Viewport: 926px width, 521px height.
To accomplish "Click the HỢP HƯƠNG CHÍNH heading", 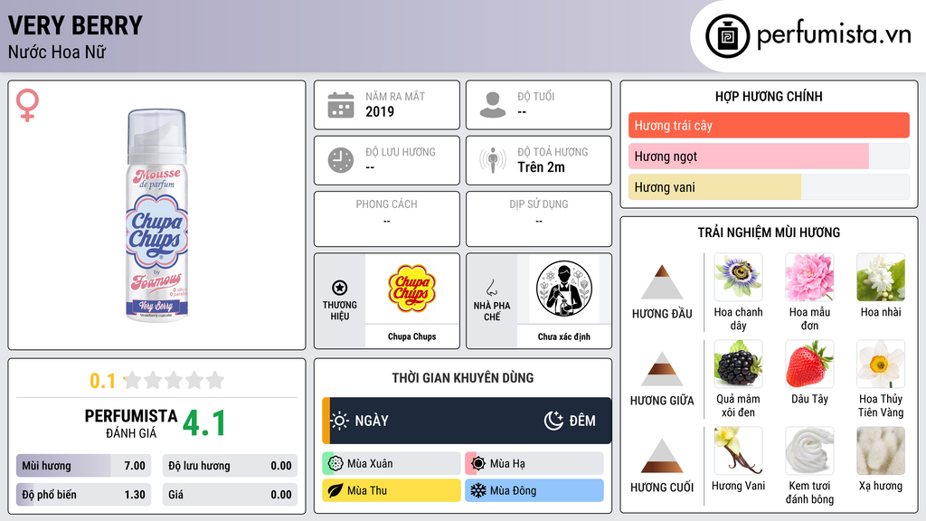I will (x=769, y=96).
